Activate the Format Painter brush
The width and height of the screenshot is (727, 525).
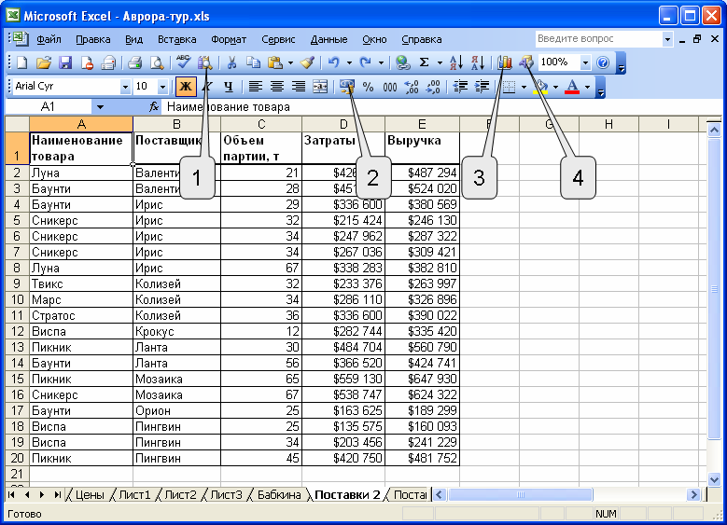click(308, 62)
